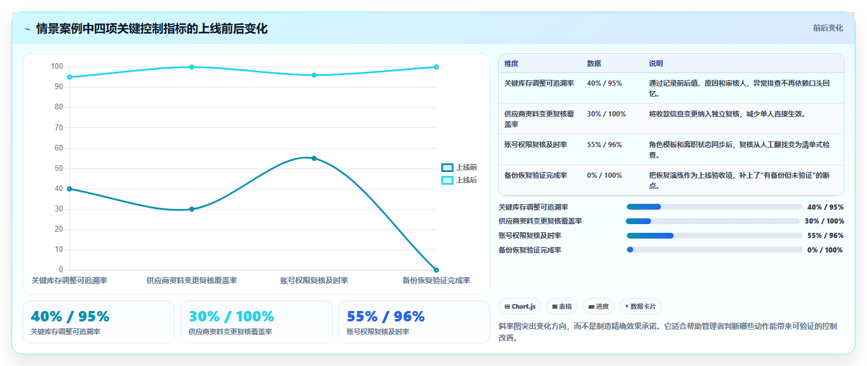Open the 55% / 96% data card

414,322
